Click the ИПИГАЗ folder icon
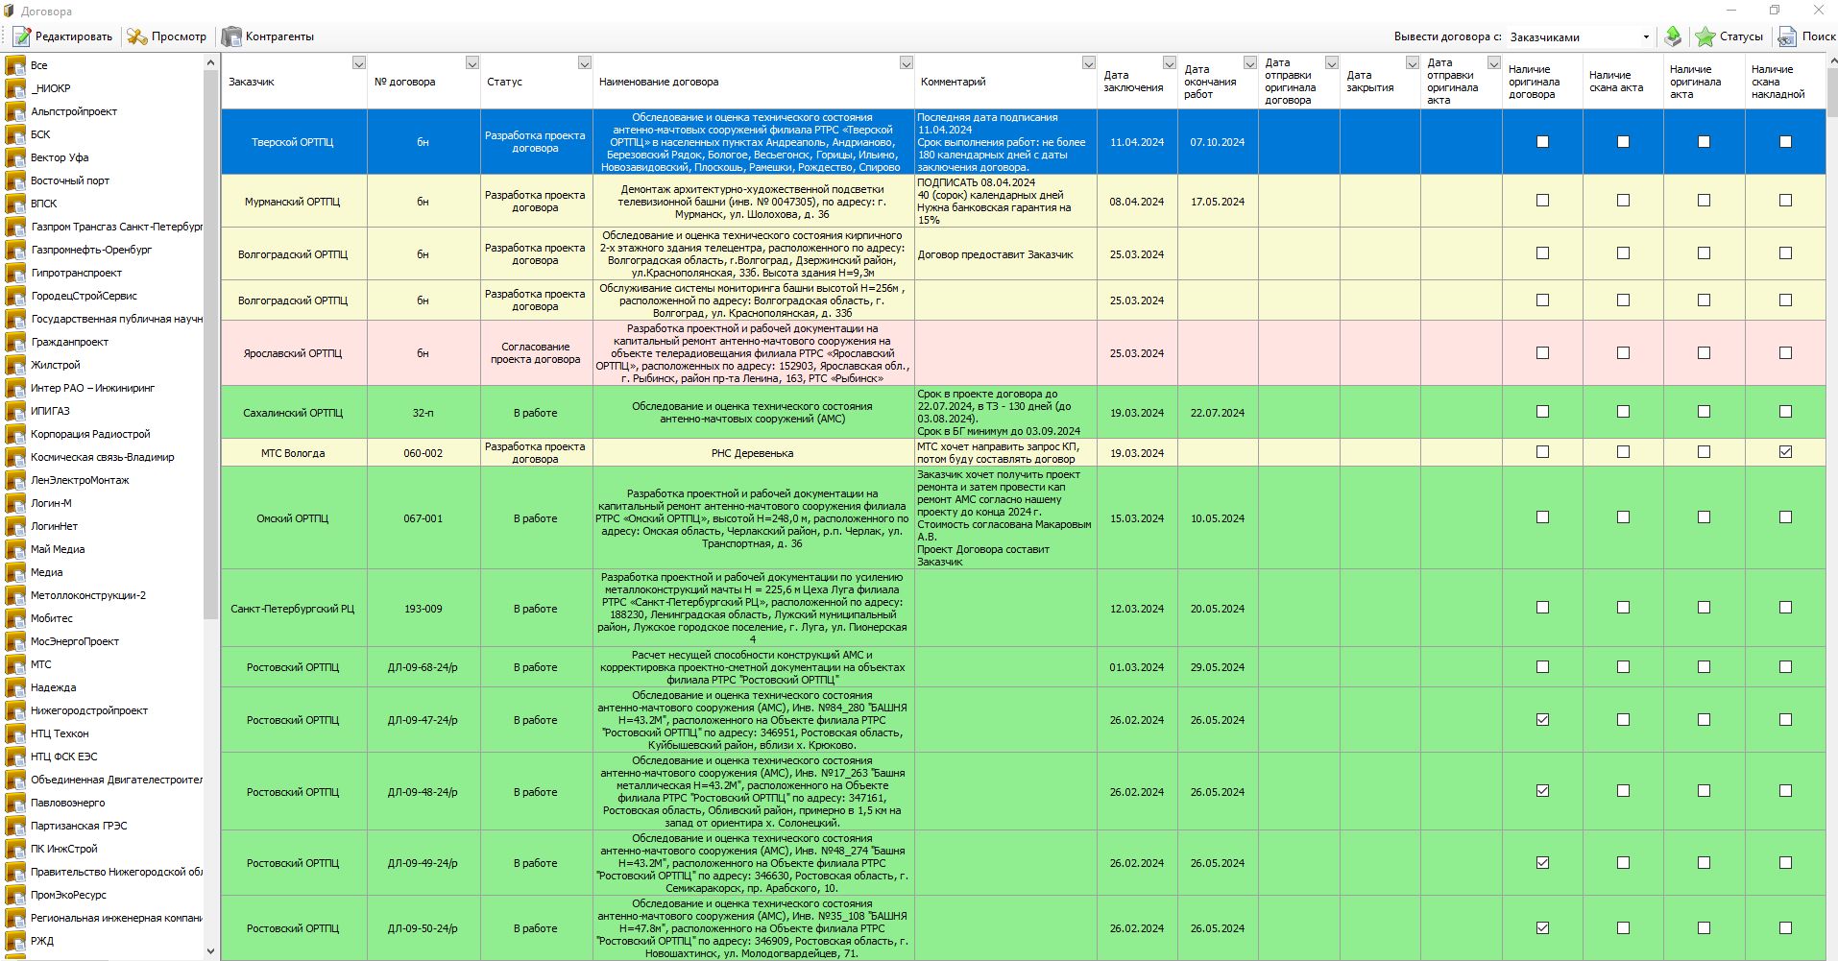This screenshot has width=1838, height=961. (15, 411)
